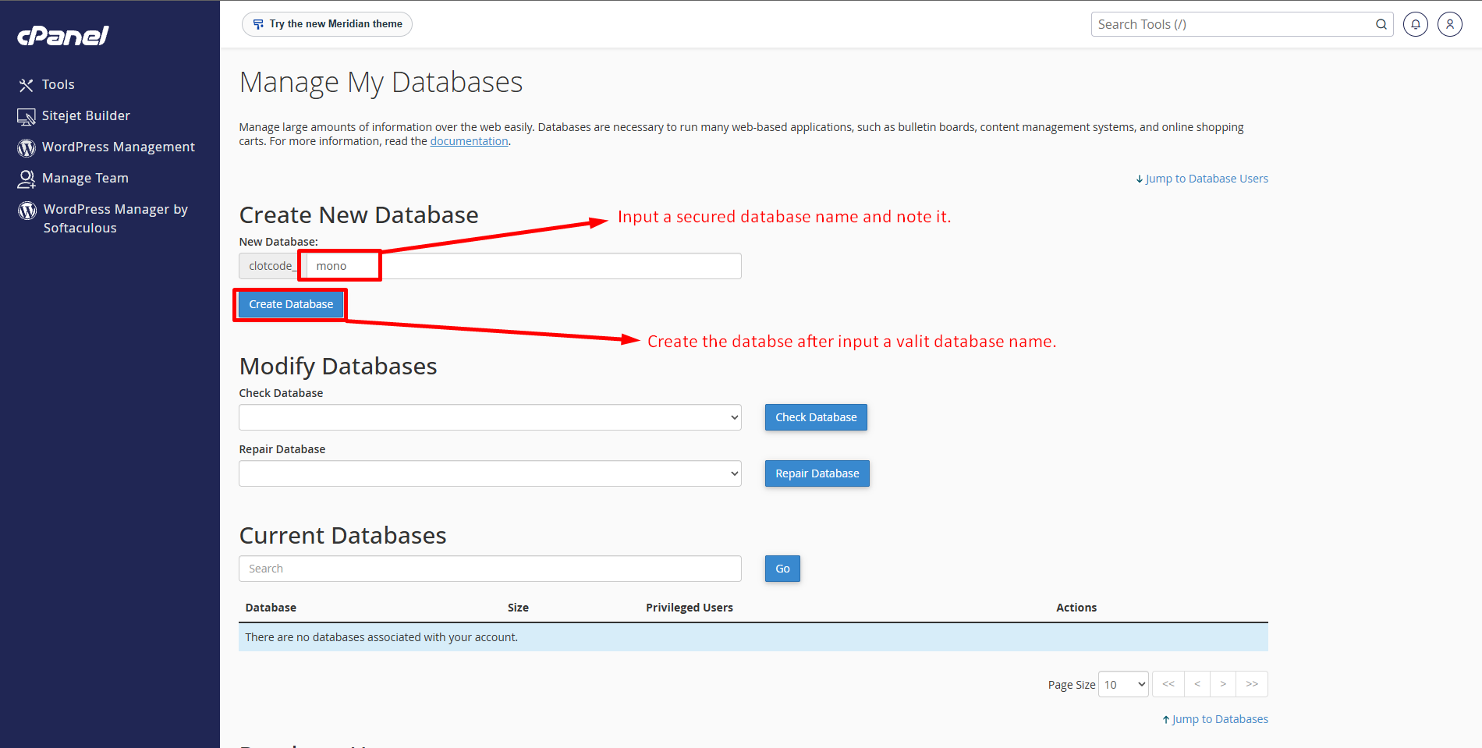Click the paint roller Meridian theme icon
This screenshot has height=748, width=1482.
(258, 24)
